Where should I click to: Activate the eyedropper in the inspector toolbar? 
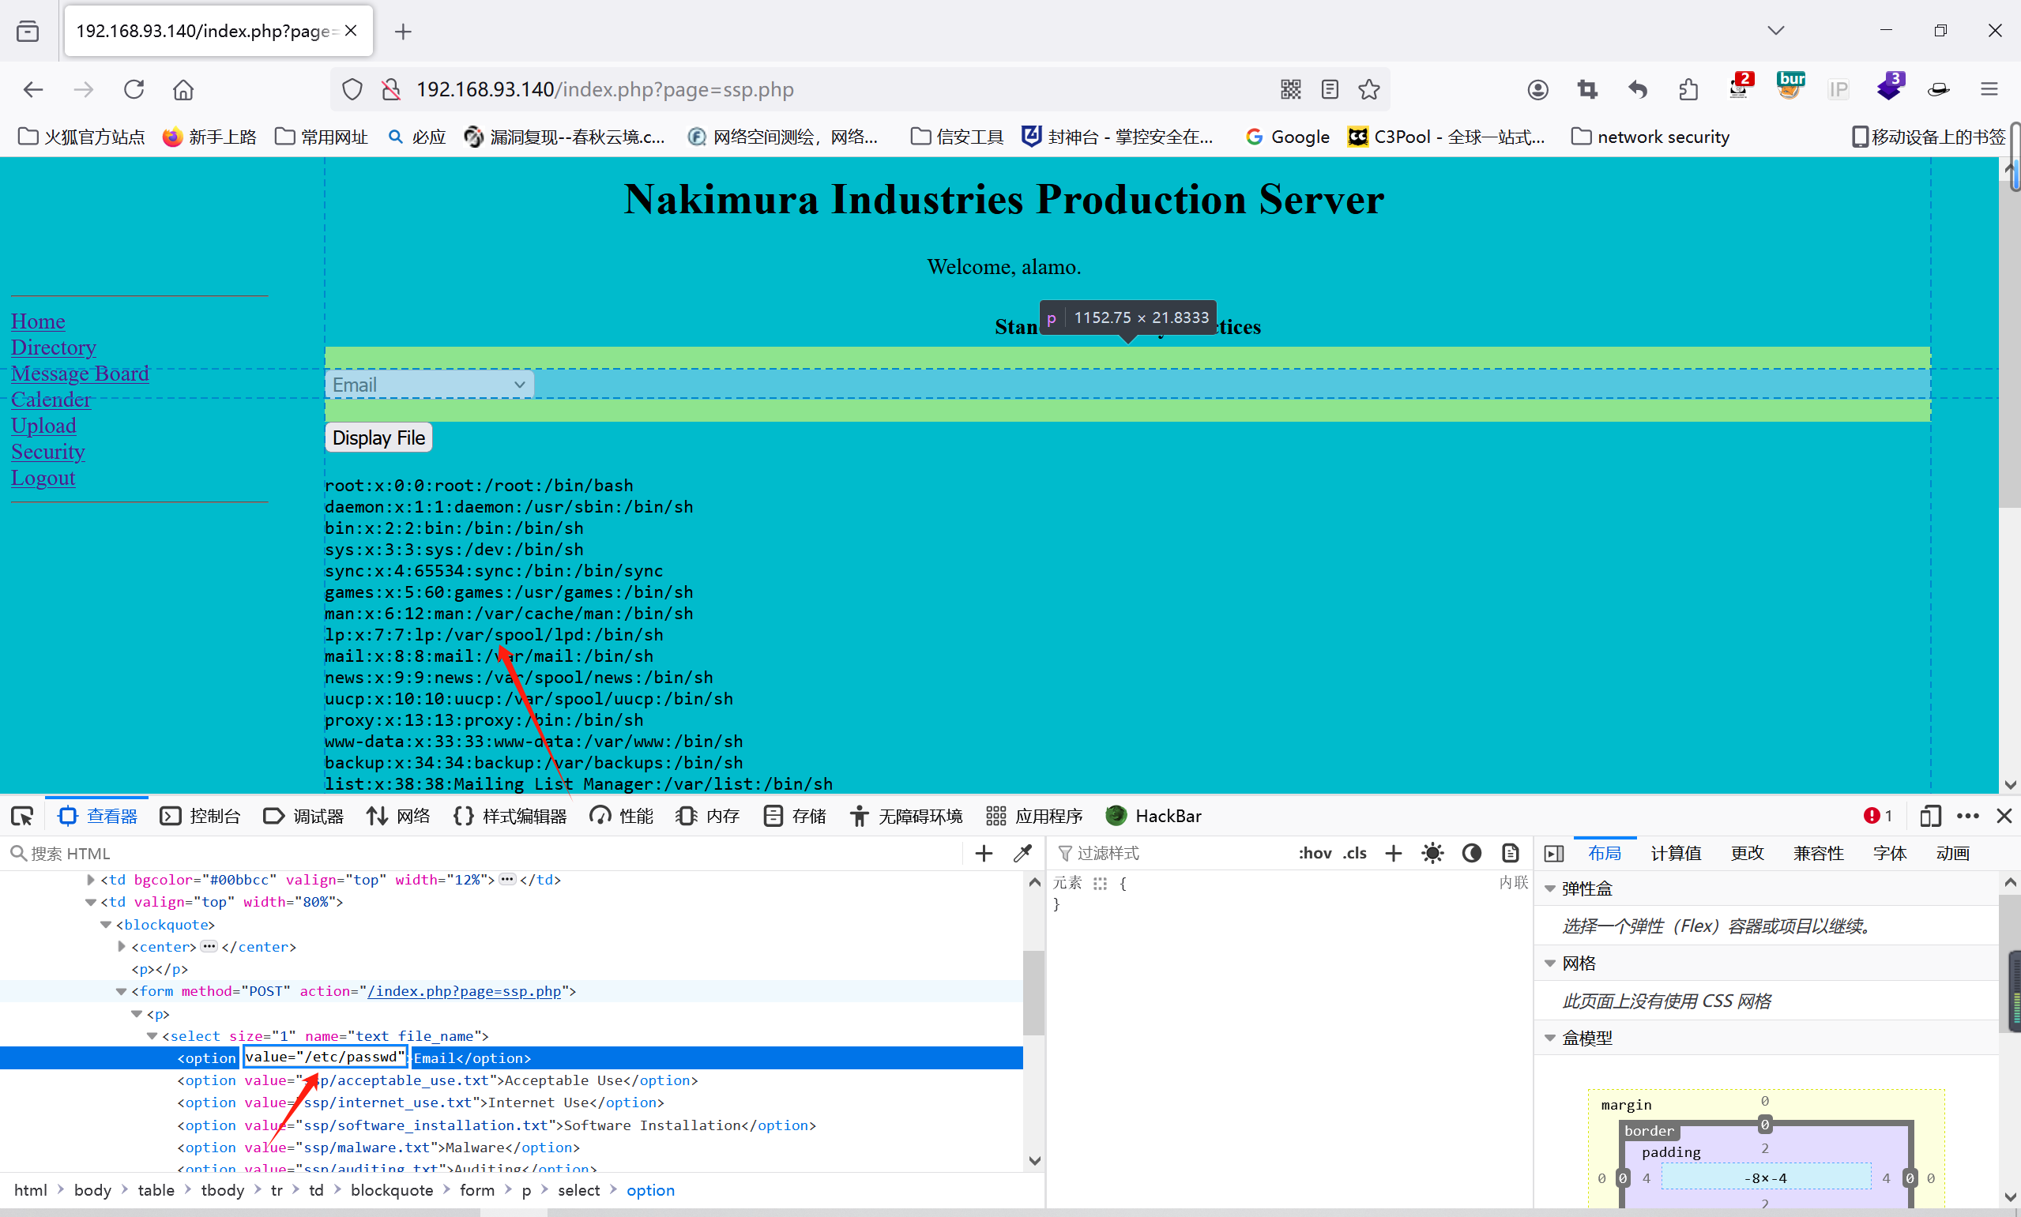click(x=1022, y=853)
